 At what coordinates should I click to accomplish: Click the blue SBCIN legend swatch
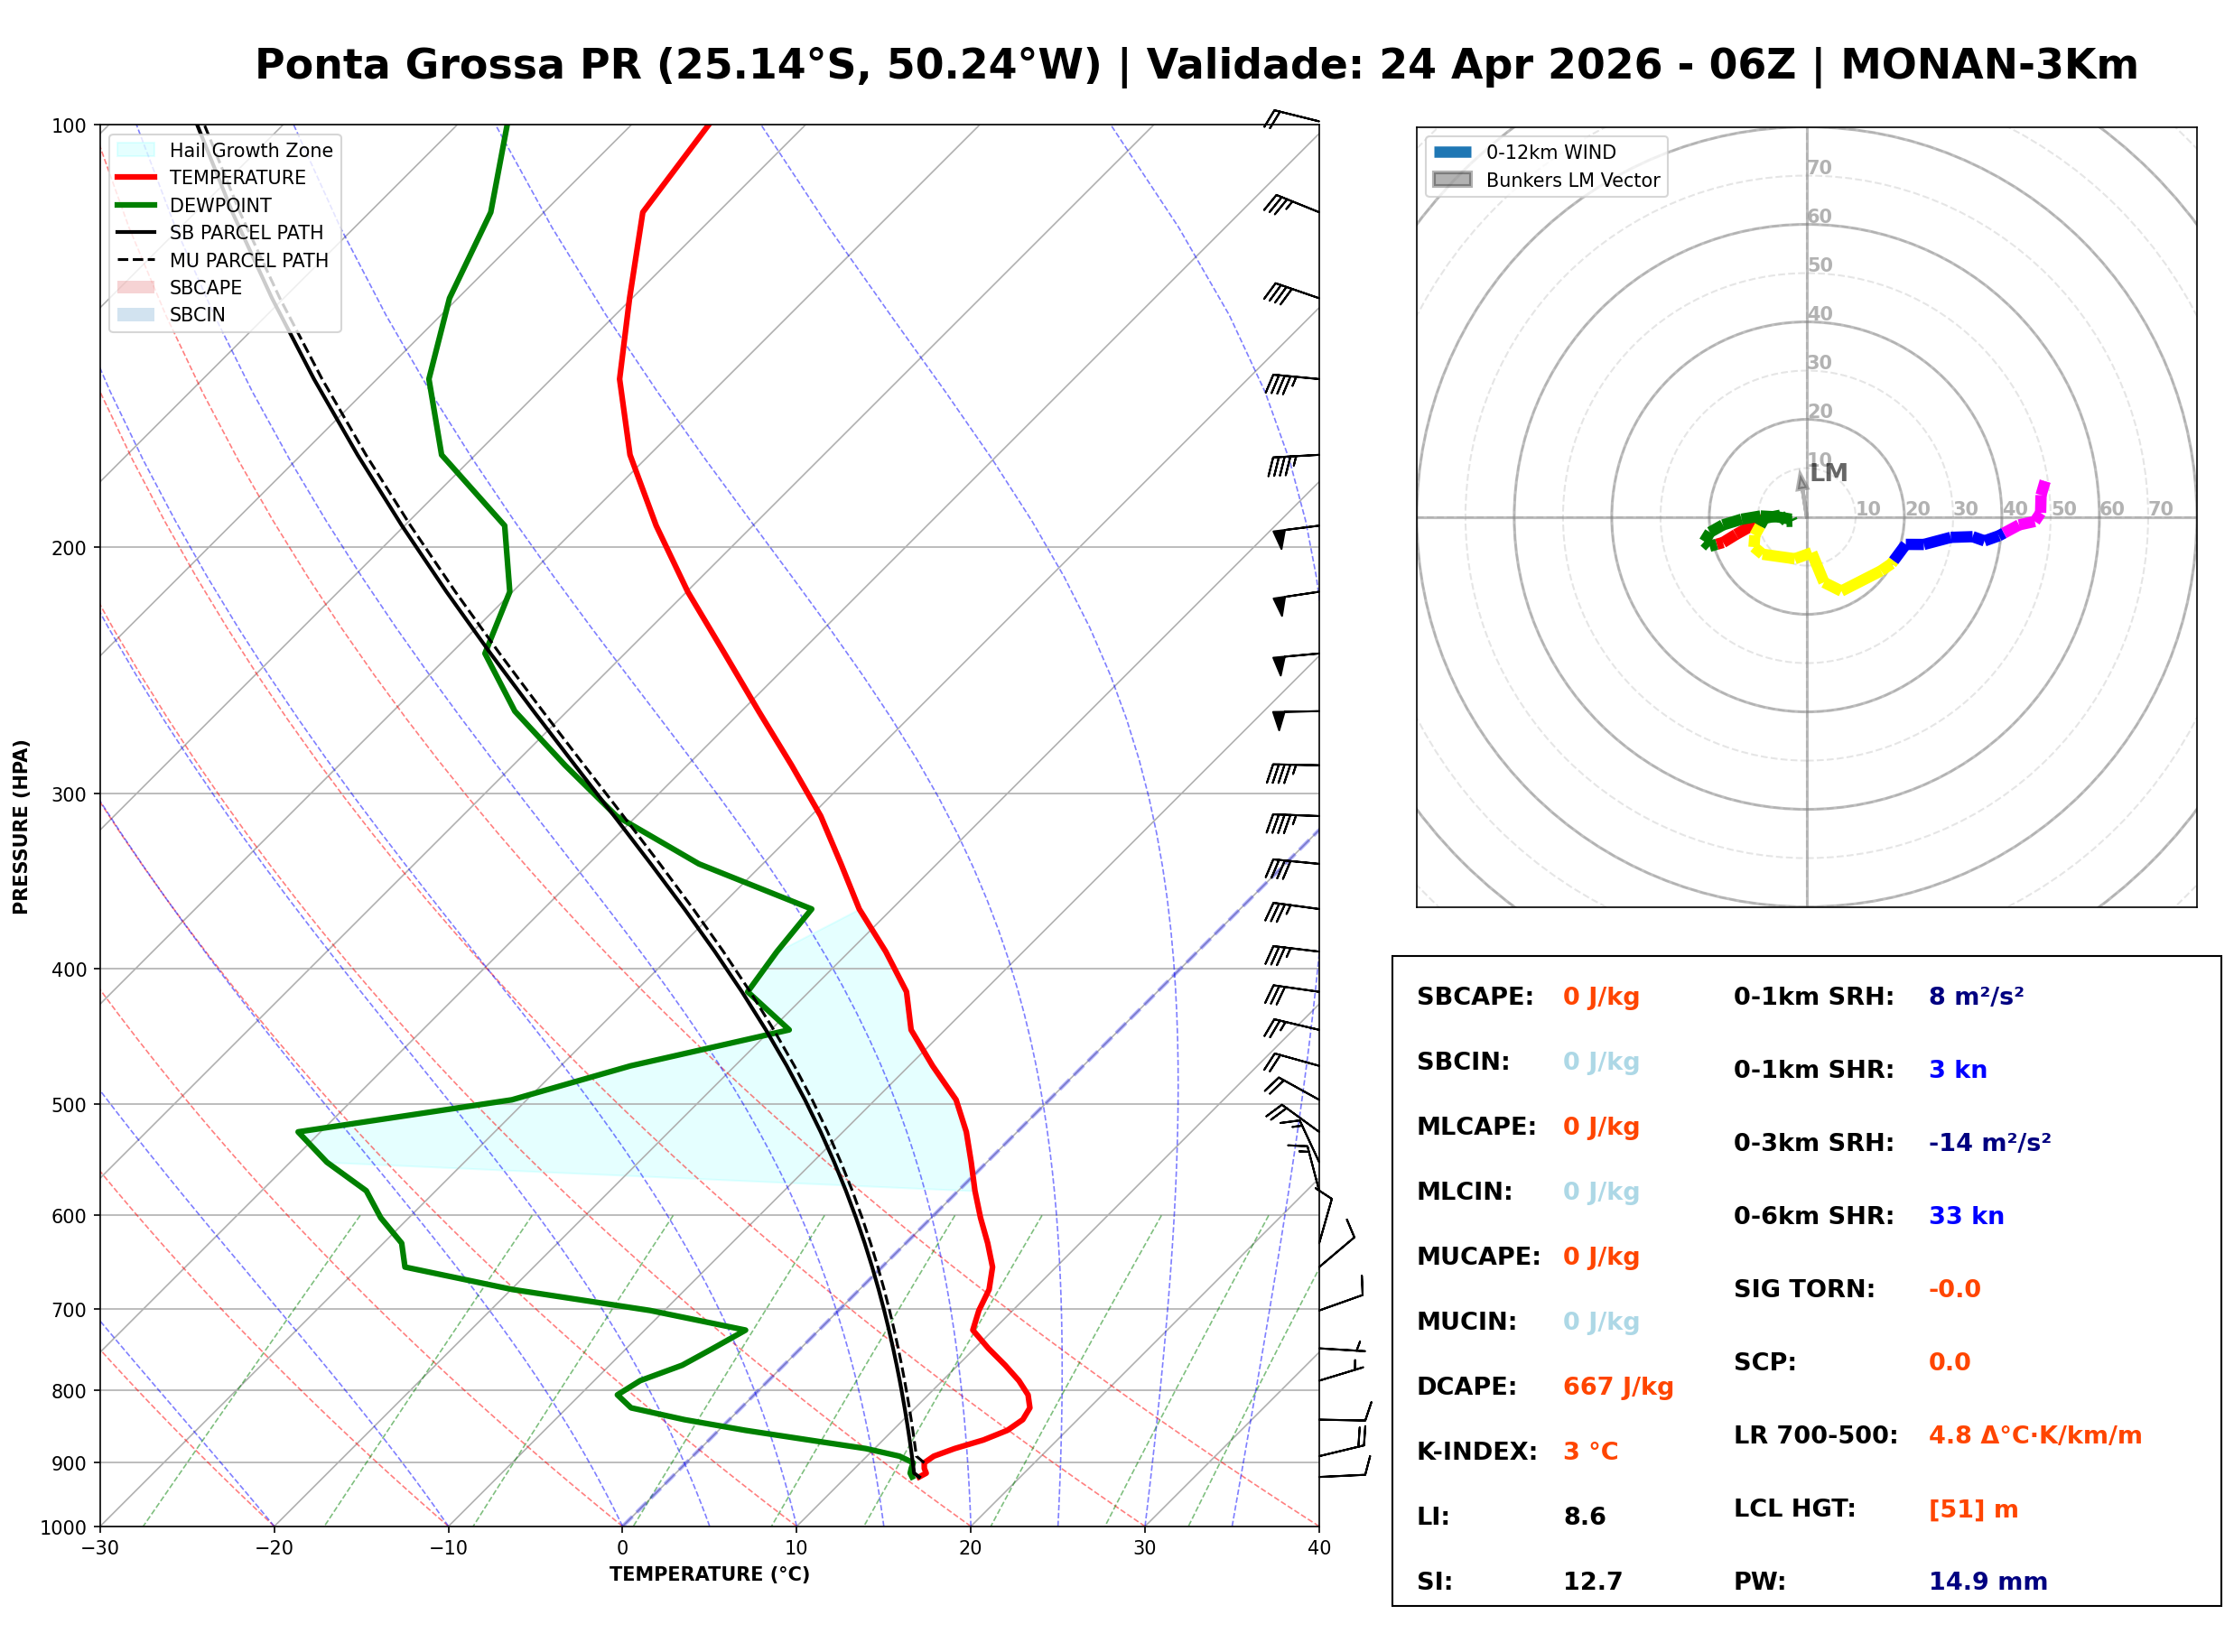(136, 314)
